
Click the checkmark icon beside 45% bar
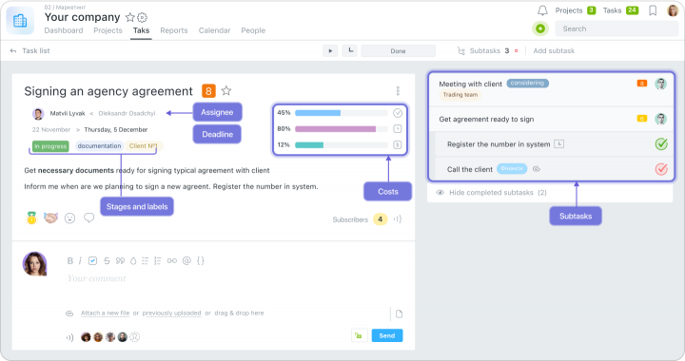[398, 113]
